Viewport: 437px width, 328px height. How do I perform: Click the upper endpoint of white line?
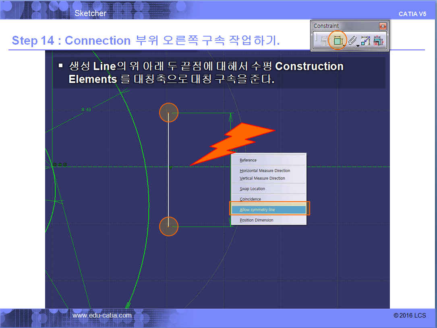[x=168, y=113]
